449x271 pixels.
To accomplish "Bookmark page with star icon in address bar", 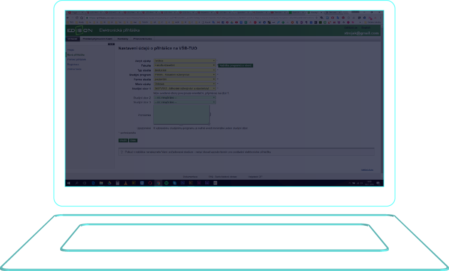I will coord(316,17).
